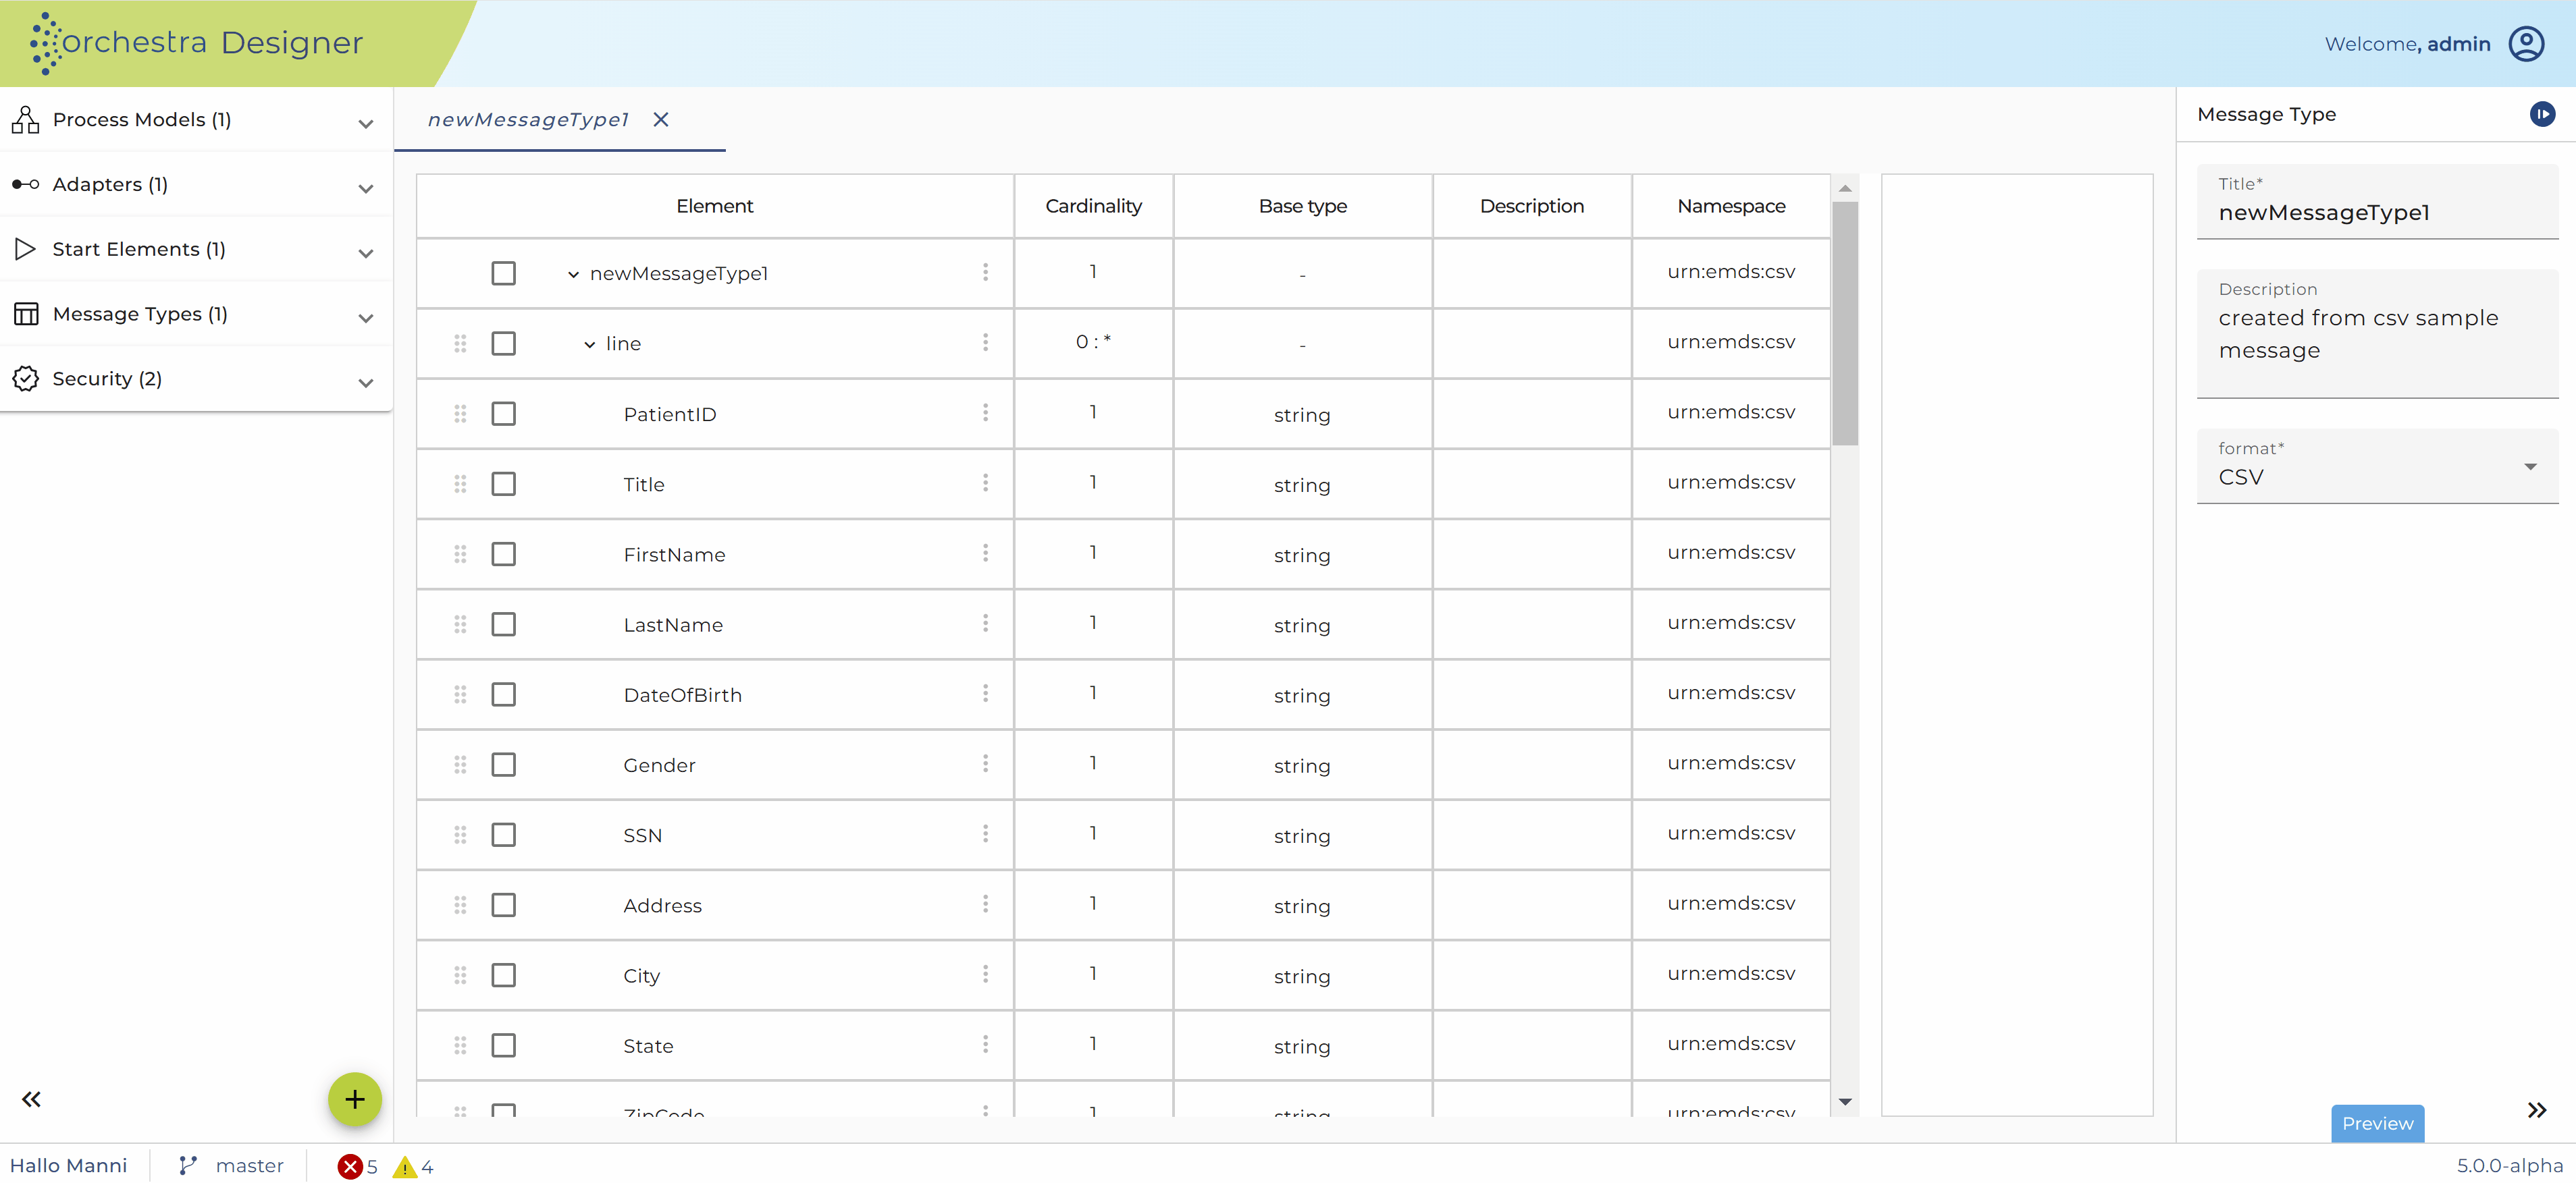Viewport: 2576px width, 1183px height.
Task: Close the newMessageType1 tab
Action: tap(661, 120)
